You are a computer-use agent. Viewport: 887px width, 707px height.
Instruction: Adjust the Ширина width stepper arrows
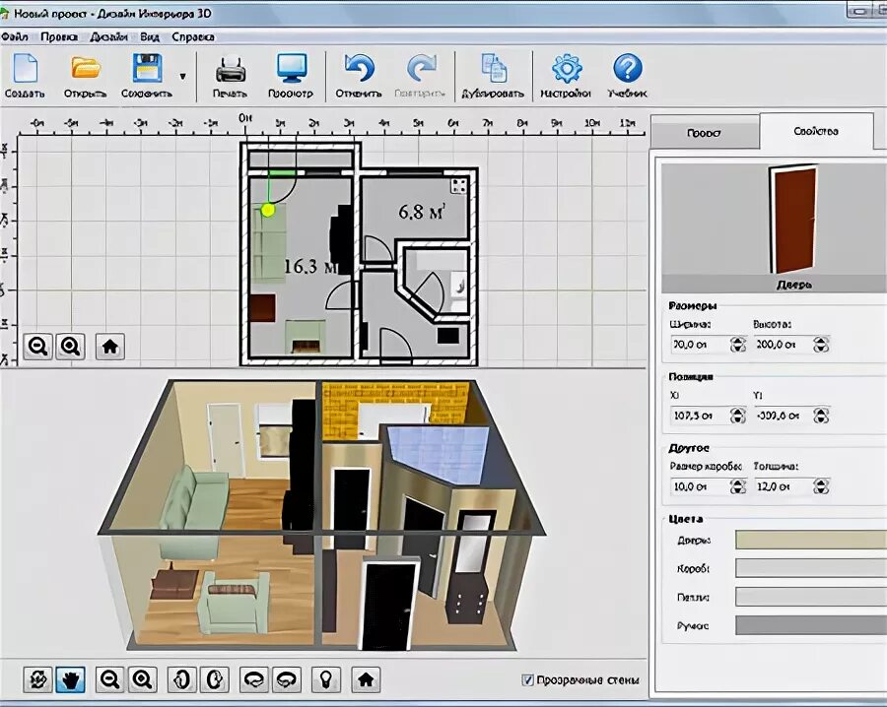click(737, 345)
